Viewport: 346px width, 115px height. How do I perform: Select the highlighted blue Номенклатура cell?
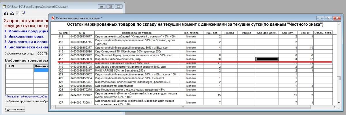coord(41,70)
